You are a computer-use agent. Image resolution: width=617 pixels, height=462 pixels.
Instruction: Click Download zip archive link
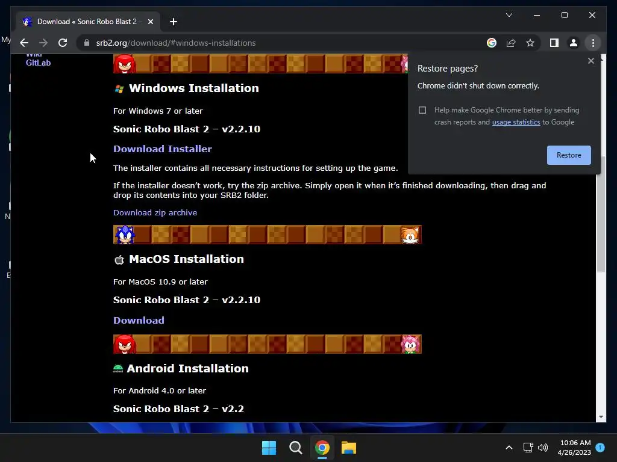155,212
